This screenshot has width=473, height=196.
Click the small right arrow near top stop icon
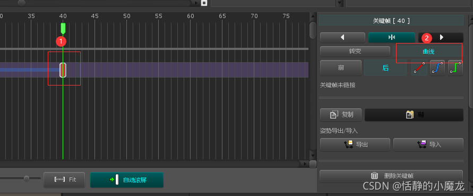click(x=196, y=3)
